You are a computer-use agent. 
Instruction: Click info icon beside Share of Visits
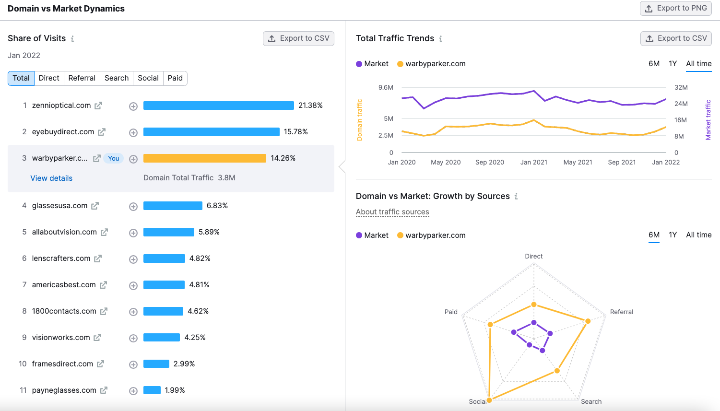[72, 39]
